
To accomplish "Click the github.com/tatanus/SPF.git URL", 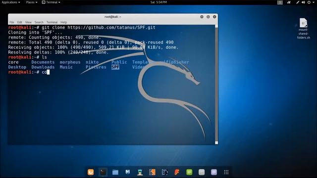I will 111,28.
